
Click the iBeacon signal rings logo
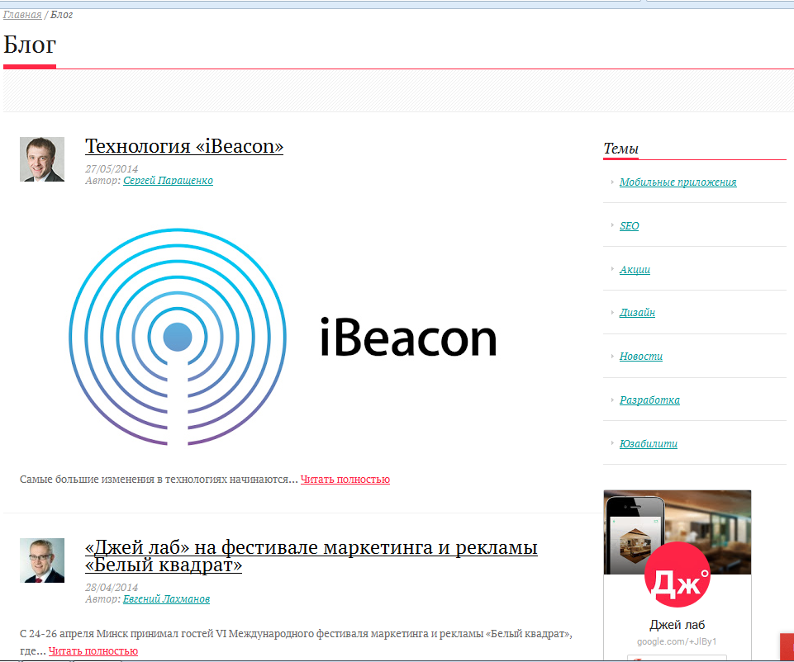click(178, 337)
